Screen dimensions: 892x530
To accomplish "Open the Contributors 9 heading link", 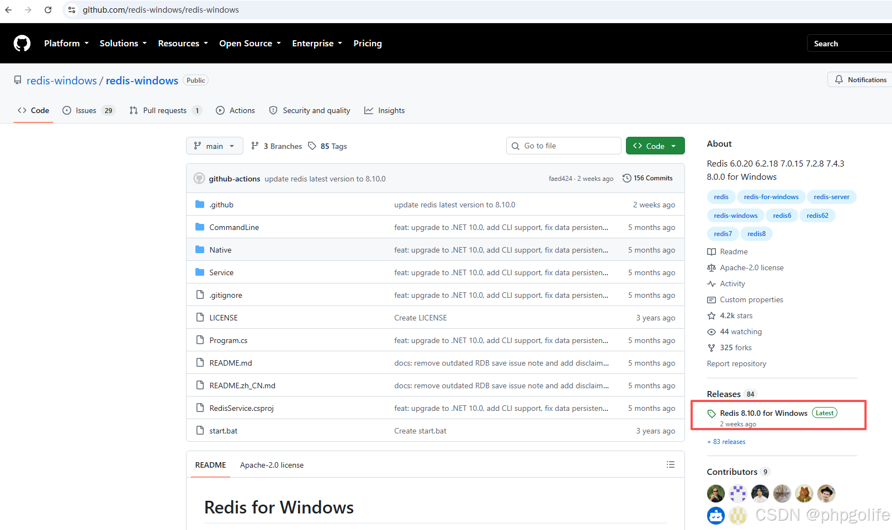I will click(738, 472).
